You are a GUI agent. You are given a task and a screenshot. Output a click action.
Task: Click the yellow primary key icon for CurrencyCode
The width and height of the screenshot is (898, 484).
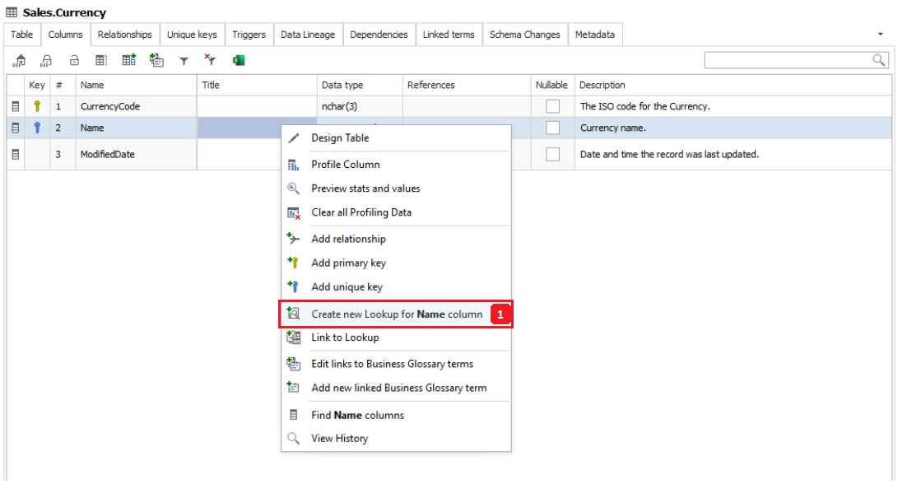tap(37, 106)
